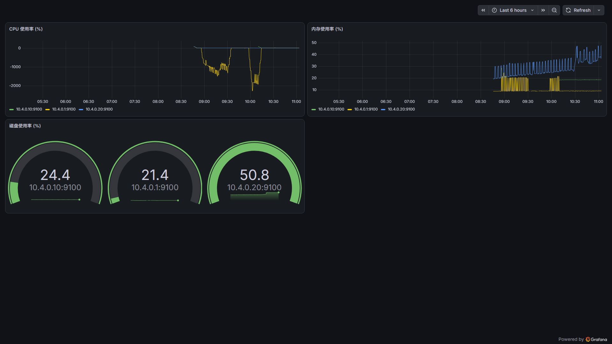
Task: Click the green color swatch in the CPU legend
Action: pos(11,110)
